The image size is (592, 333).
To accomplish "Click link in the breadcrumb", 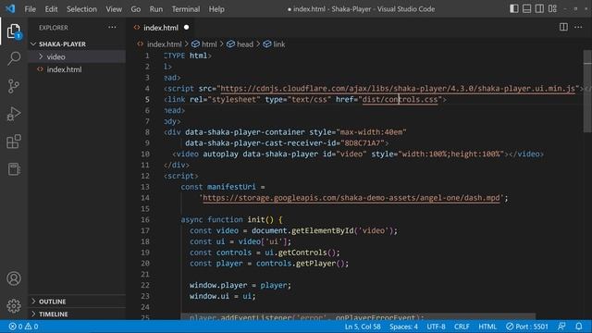I will pos(278,44).
